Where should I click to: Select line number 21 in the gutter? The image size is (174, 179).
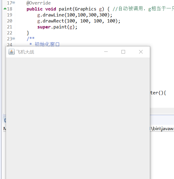pyautogui.click(x=10, y=27)
